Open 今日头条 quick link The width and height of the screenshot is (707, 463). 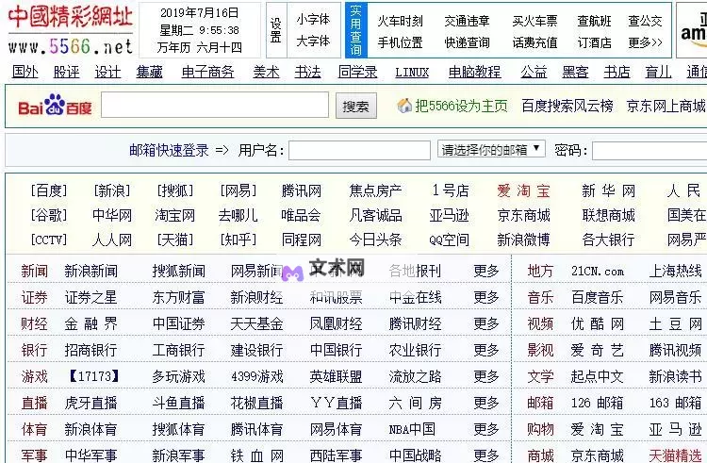click(x=375, y=240)
